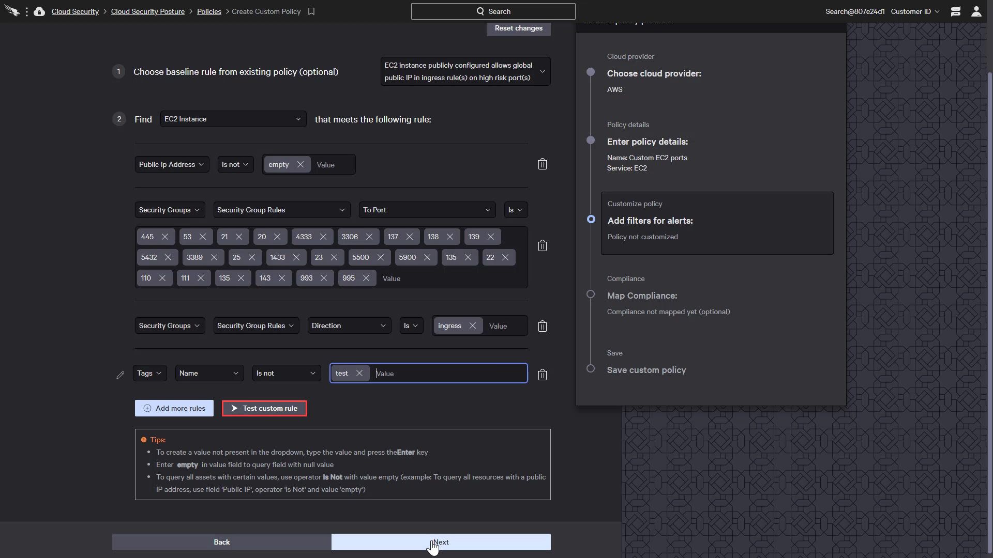Remove port 445 chip
Viewport: 993px width, 558px height.
pos(165,237)
